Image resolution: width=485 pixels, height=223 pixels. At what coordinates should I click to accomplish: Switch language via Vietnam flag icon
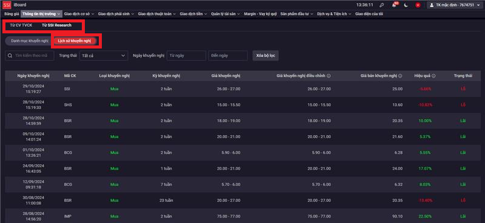(418, 5)
